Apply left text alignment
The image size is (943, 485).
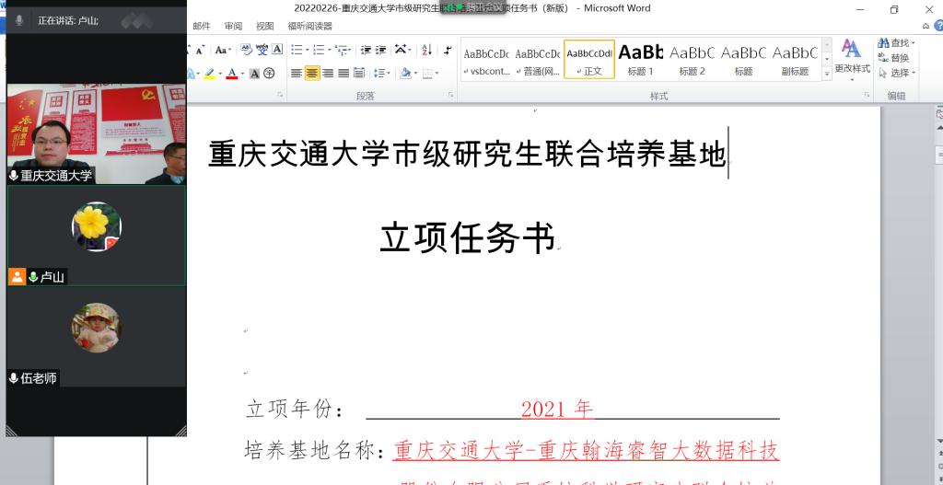[297, 74]
